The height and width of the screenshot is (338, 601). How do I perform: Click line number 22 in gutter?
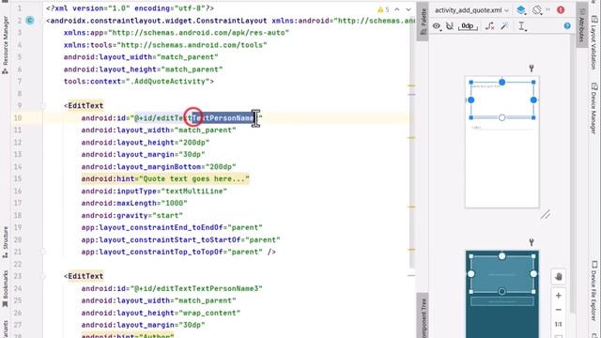click(18, 264)
